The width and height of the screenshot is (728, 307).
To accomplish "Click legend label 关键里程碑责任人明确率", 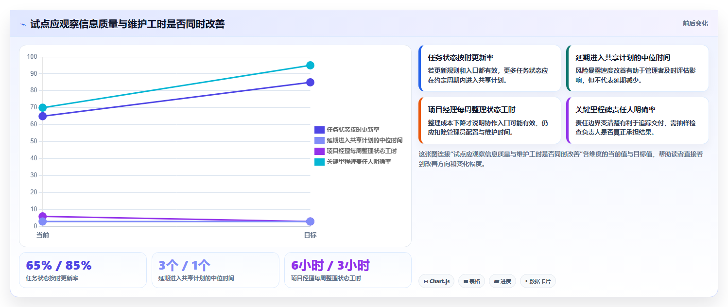I will click(359, 162).
